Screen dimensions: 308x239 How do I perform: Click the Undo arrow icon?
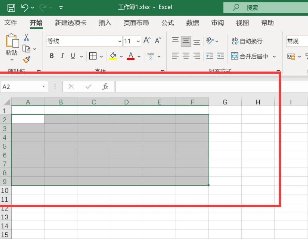(x=25, y=7)
